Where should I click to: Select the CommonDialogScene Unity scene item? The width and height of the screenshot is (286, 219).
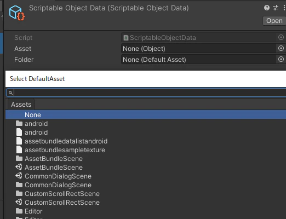point(54,176)
